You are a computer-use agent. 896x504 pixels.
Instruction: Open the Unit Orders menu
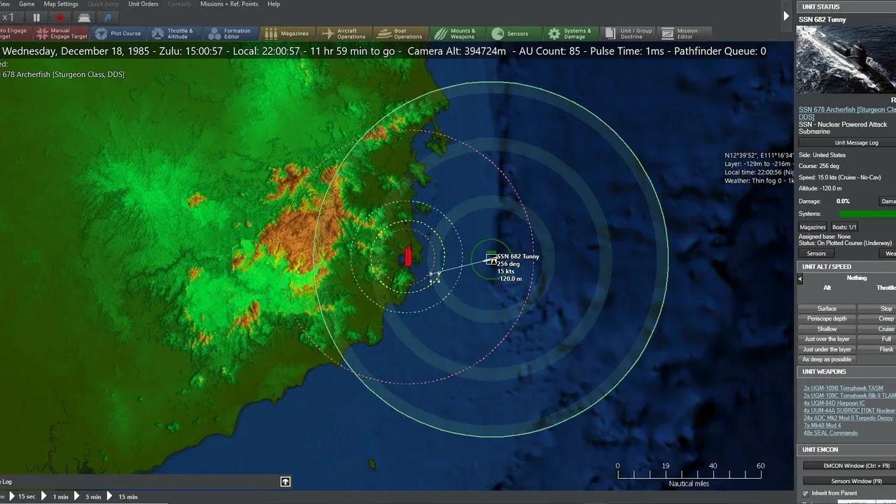point(143,4)
